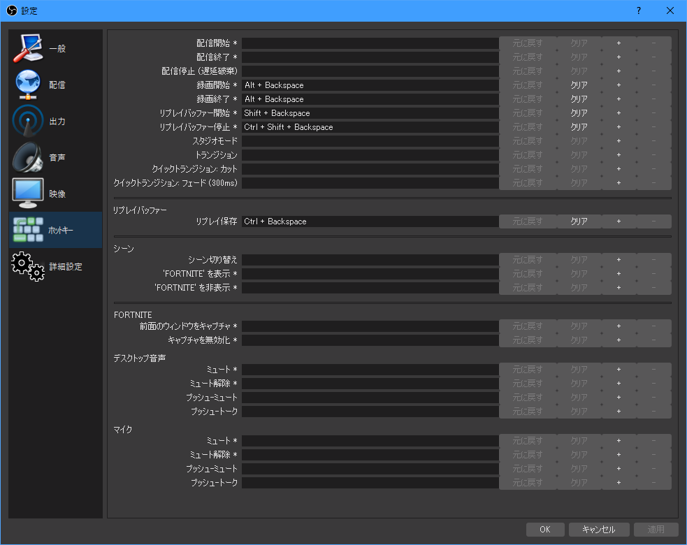Click the シーン切り替え hotkey input field
The height and width of the screenshot is (545, 687).
coord(370,260)
